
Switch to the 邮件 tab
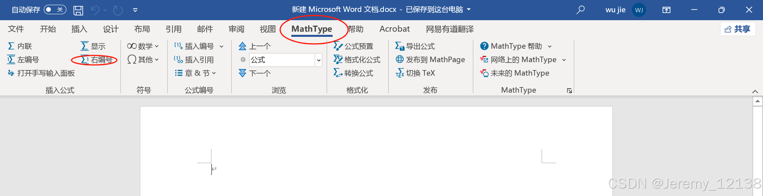(205, 29)
